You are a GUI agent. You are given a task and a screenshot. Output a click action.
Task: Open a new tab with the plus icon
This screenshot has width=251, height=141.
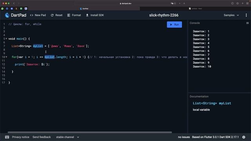[x=242, y=4]
